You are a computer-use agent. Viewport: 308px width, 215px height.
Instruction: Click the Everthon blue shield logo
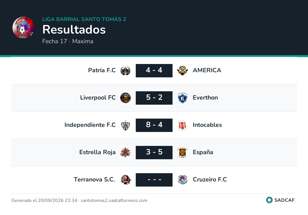pos(183,98)
